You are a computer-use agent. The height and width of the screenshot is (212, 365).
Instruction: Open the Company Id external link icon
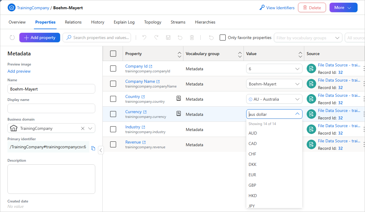click(x=151, y=66)
